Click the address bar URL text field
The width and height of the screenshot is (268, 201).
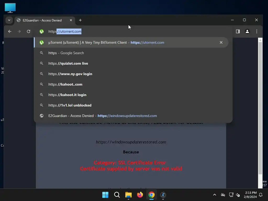pos(133,31)
